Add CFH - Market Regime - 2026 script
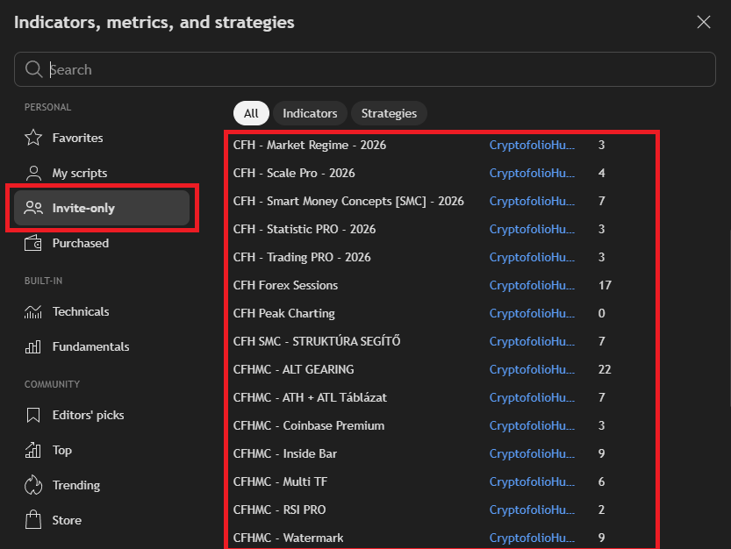731x549 pixels. (x=310, y=145)
